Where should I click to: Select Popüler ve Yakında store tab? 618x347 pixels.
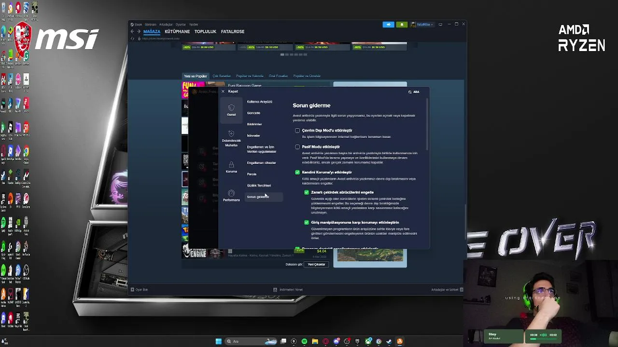(250, 76)
